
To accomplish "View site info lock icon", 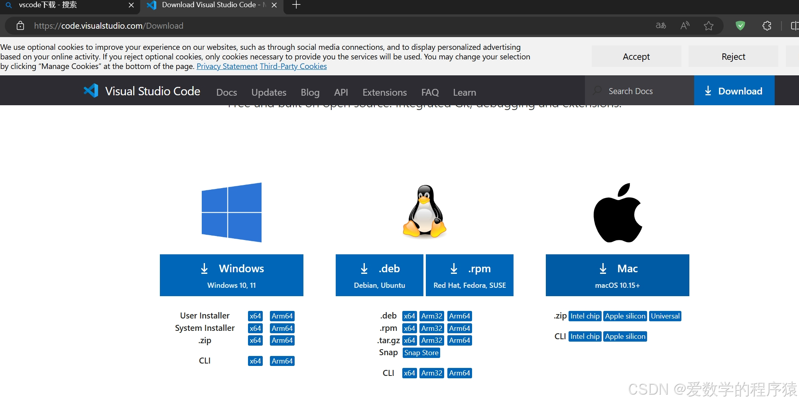I will coord(20,26).
